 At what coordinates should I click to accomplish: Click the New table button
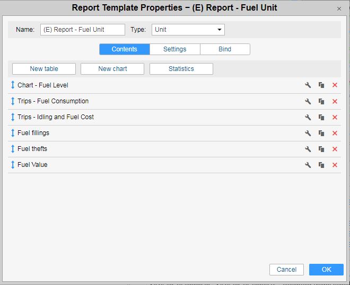[x=44, y=69]
